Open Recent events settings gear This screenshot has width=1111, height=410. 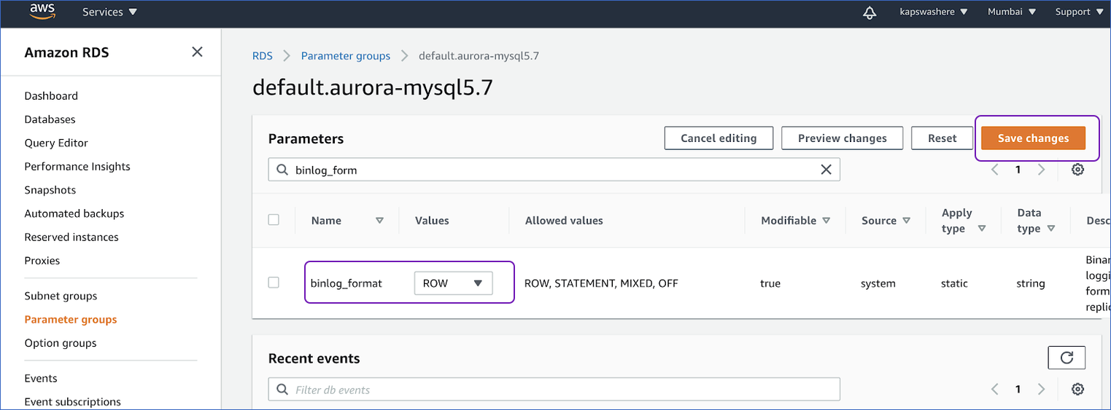[1077, 389]
